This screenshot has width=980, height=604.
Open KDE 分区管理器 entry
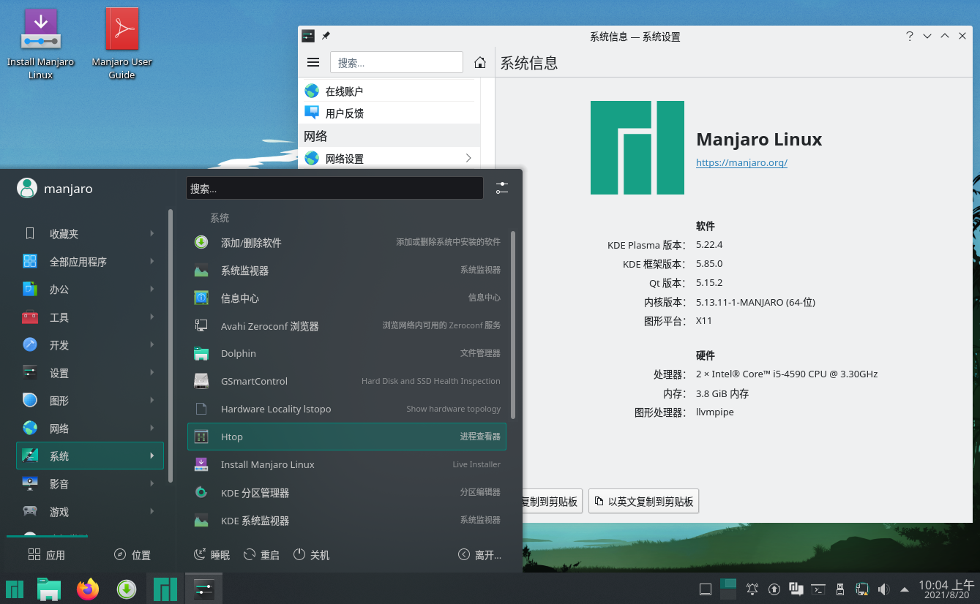[x=347, y=493]
